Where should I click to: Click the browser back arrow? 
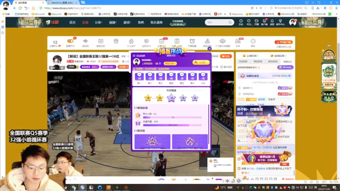tap(14, 8)
